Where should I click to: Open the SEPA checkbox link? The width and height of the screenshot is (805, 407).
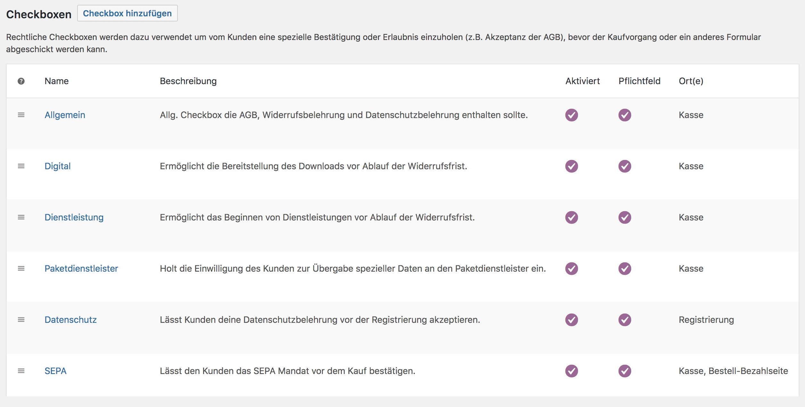(55, 371)
